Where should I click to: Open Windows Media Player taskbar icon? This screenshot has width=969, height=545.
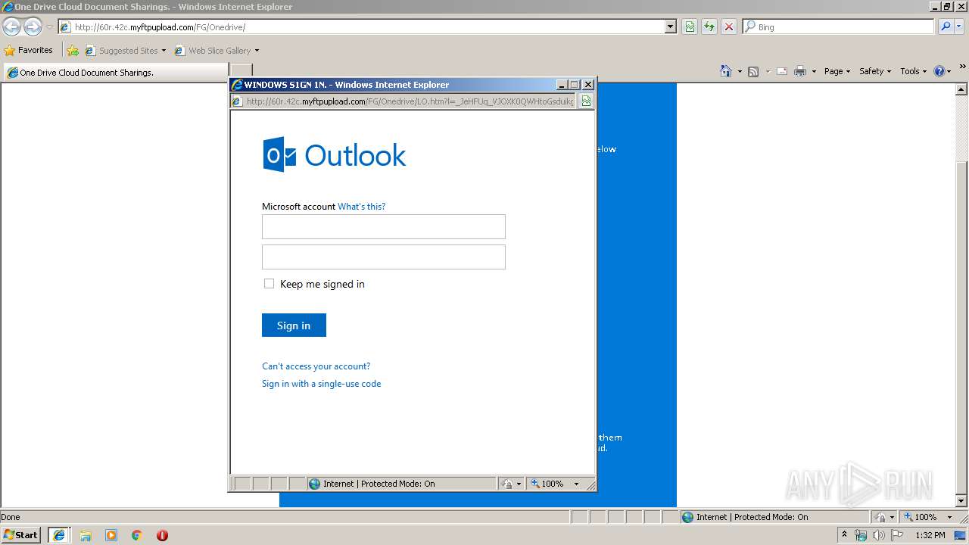click(111, 535)
